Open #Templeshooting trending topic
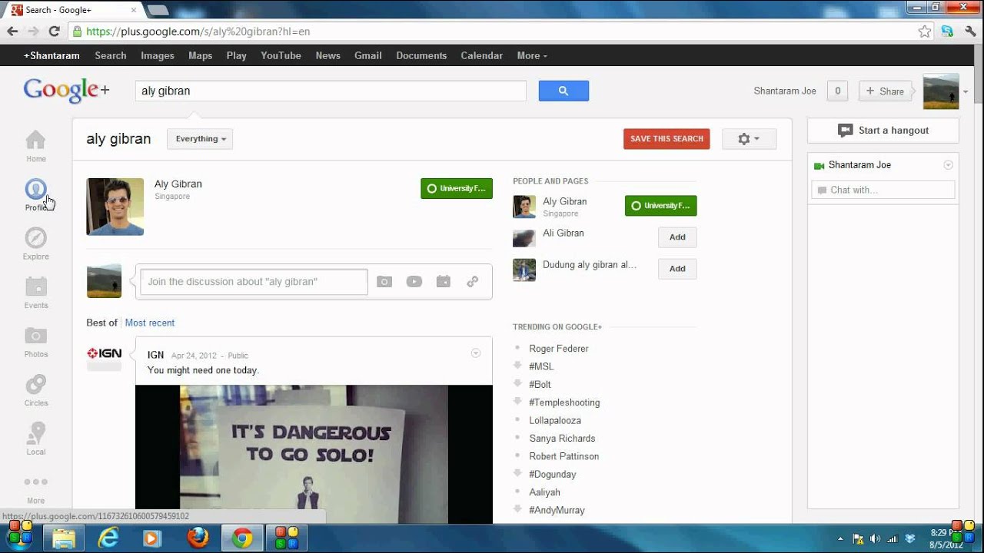Screen dimensions: 984x553 click(564, 402)
